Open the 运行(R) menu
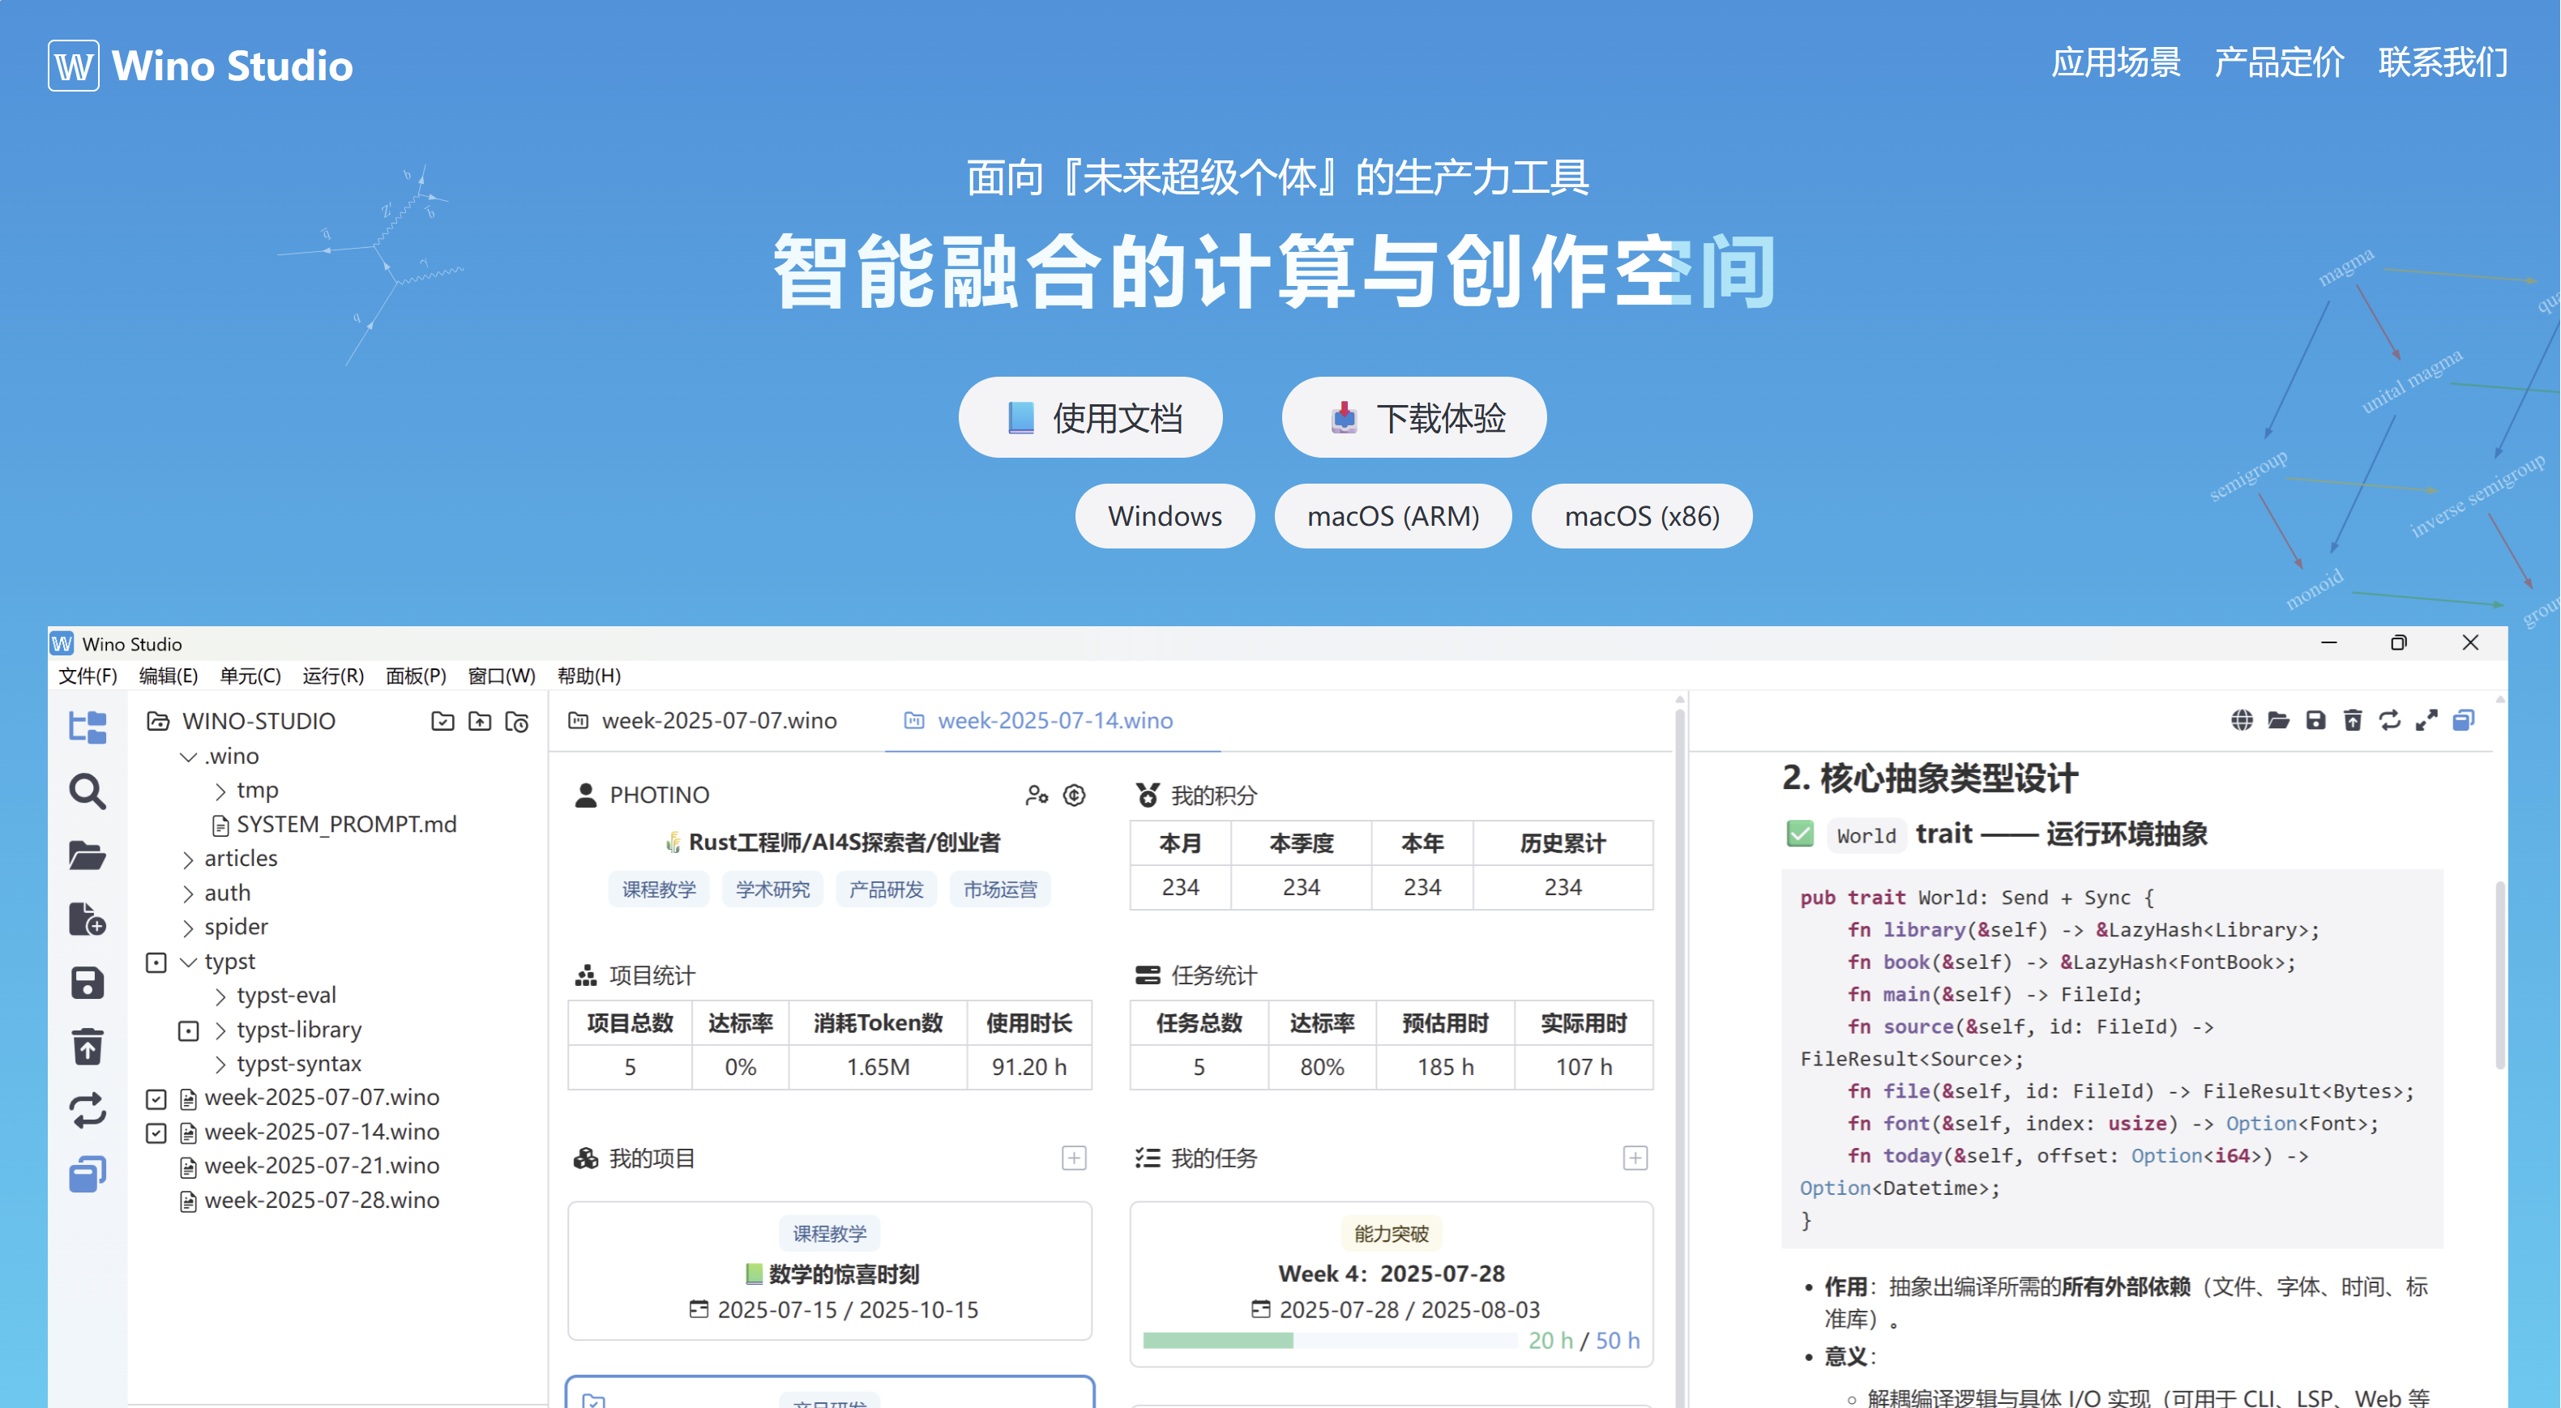 333,676
